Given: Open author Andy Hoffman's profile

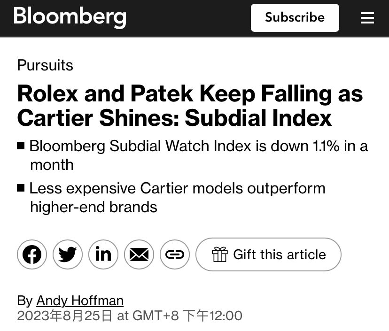Looking at the screenshot, I should point(80,300).
